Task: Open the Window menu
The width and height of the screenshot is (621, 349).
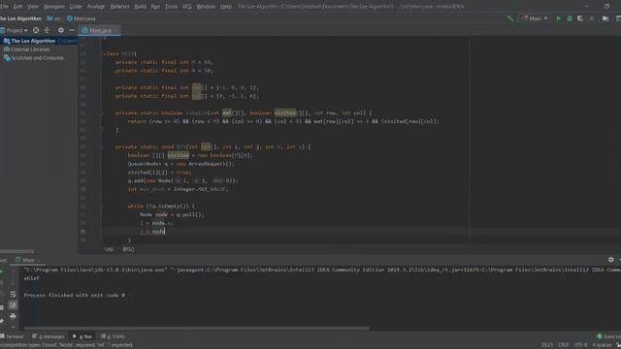Action: [x=206, y=7]
